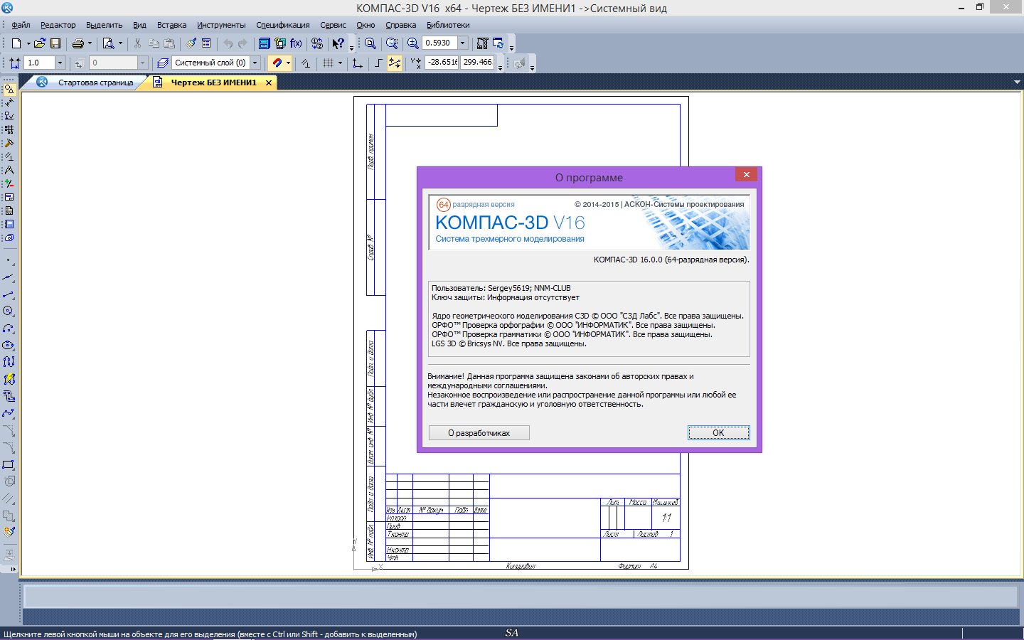Click the Zoom in magnifier icon
This screenshot has width=1024, height=640.
(412, 43)
